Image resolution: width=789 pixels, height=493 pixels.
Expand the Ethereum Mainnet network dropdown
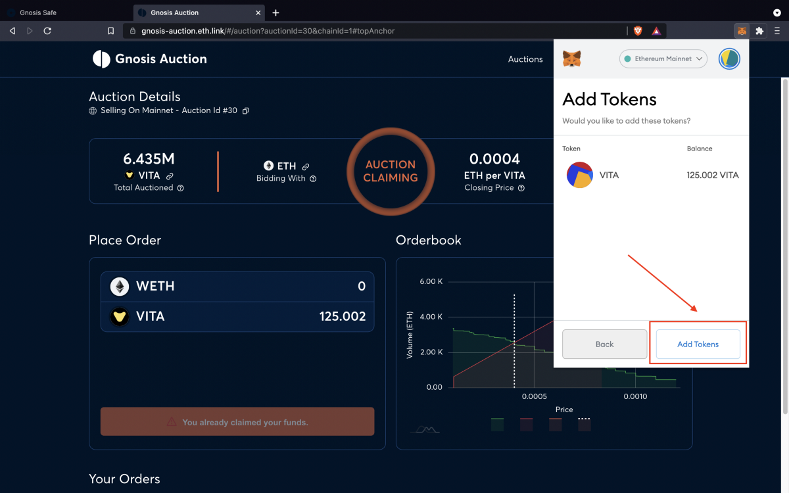click(x=663, y=59)
